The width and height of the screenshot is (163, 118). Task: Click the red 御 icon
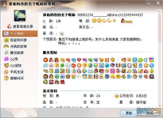pos(51,82)
